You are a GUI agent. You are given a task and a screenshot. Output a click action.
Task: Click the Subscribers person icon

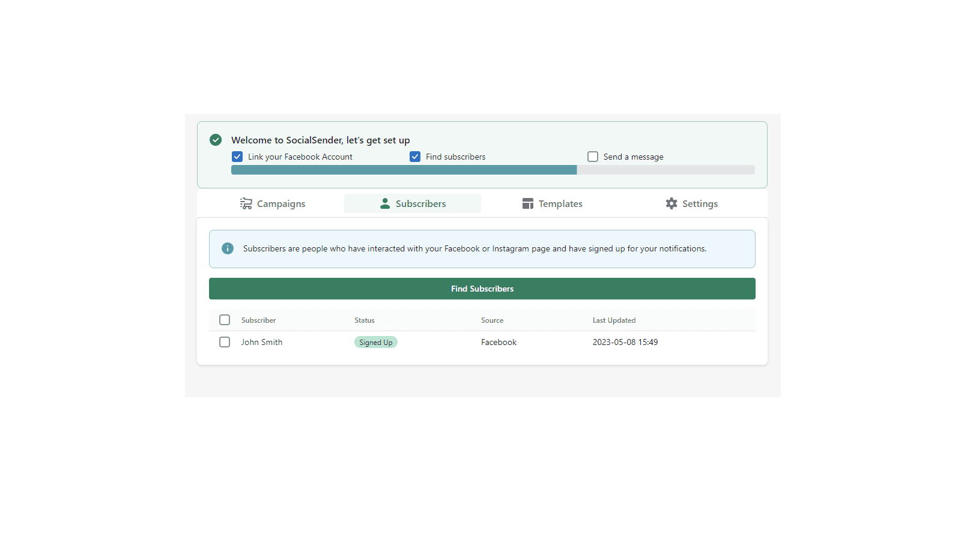(385, 203)
